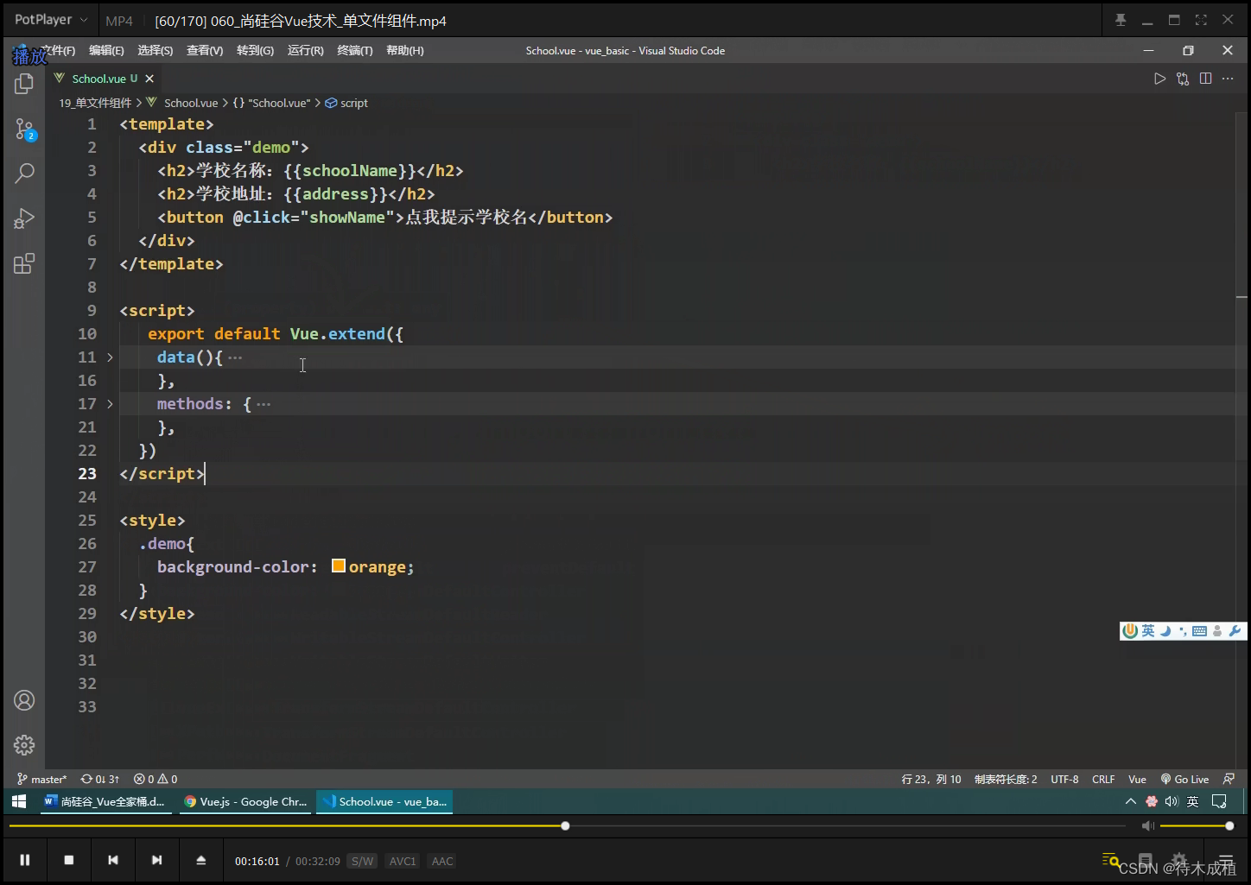Viewport: 1251px width, 885px height.
Task: Open the 帮助(H) menu
Action: pos(404,51)
